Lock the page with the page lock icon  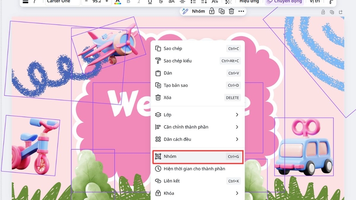coord(323,12)
